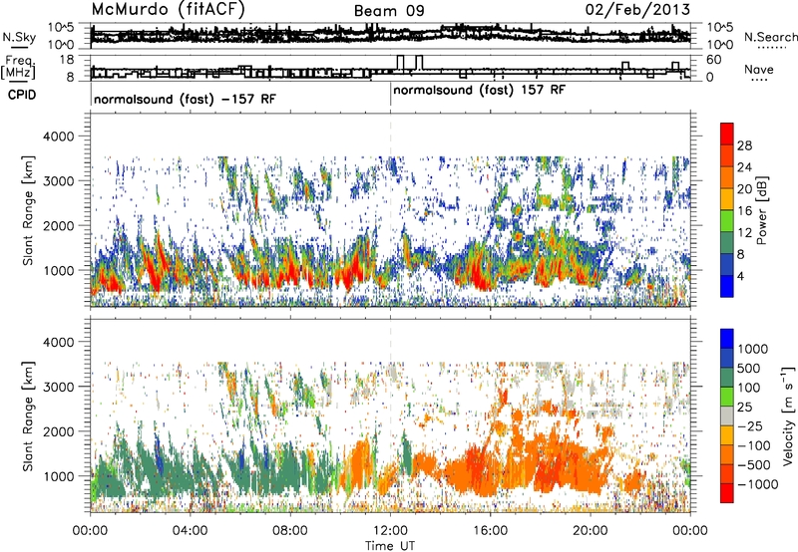
Task: Click the "12" value on Power colorbar
Action: pos(744,232)
